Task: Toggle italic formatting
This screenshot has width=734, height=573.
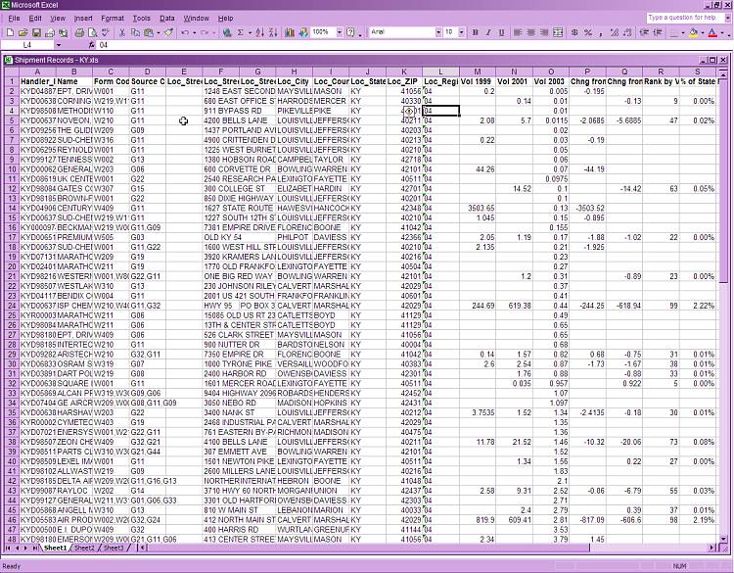Action: (488, 32)
